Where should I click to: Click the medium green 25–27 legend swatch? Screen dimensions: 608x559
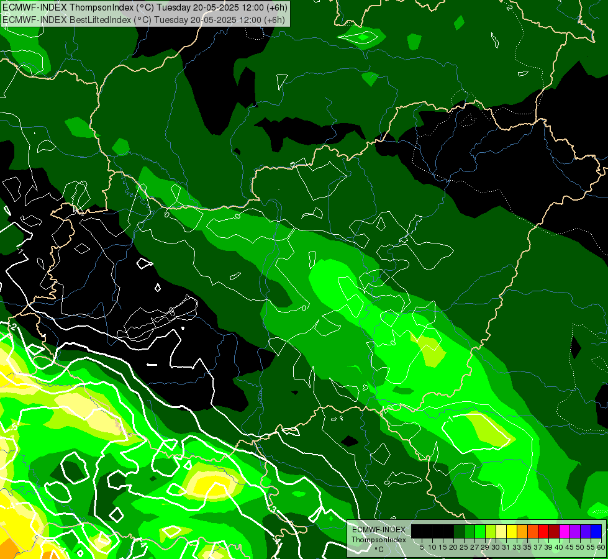click(x=470, y=531)
